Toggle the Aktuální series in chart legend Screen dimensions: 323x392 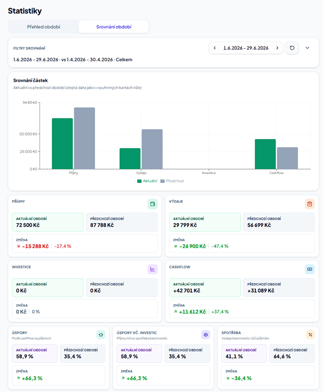(147, 181)
